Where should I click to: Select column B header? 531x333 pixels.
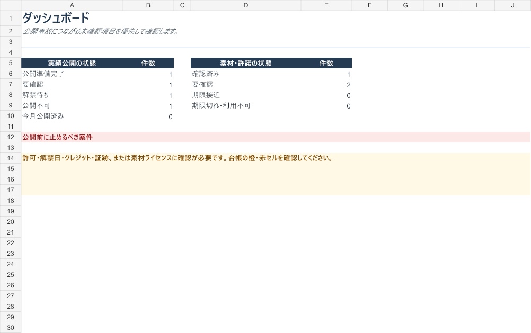tap(148, 5)
